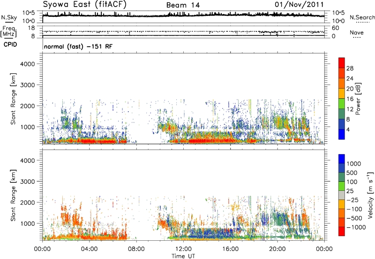
Task: Click 'Slant Range [km]' label of power panel
Action: [x=13, y=99]
